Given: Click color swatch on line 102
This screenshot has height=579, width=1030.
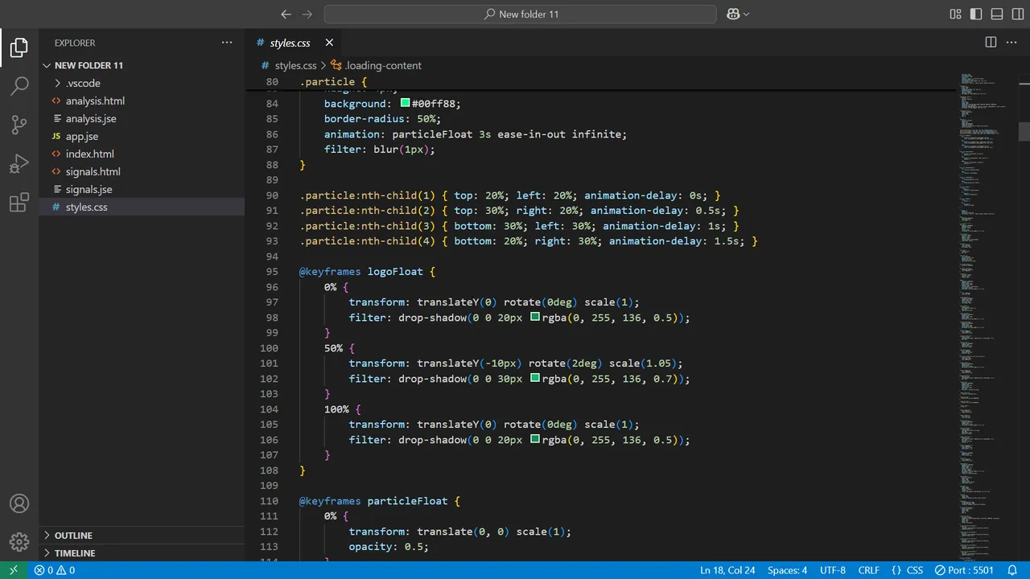Looking at the screenshot, I should point(535,378).
